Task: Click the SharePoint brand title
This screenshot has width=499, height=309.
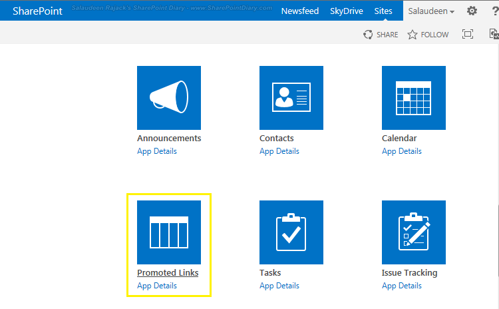Action: tap(37, 11)
